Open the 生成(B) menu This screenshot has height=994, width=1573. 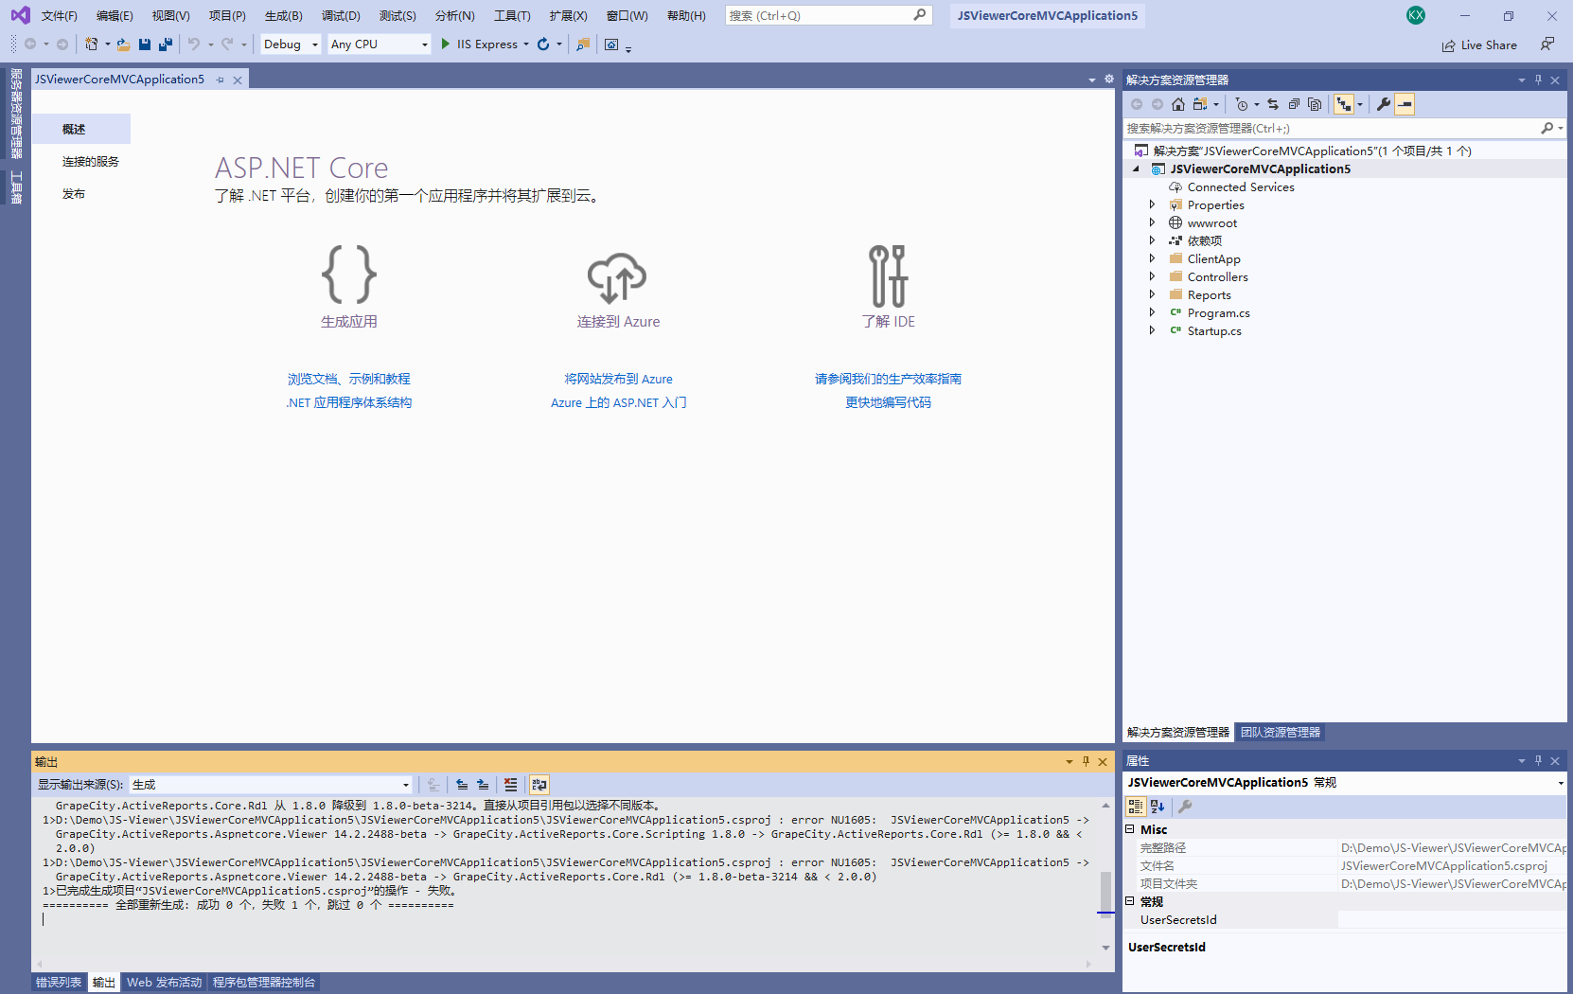point(283,15)
